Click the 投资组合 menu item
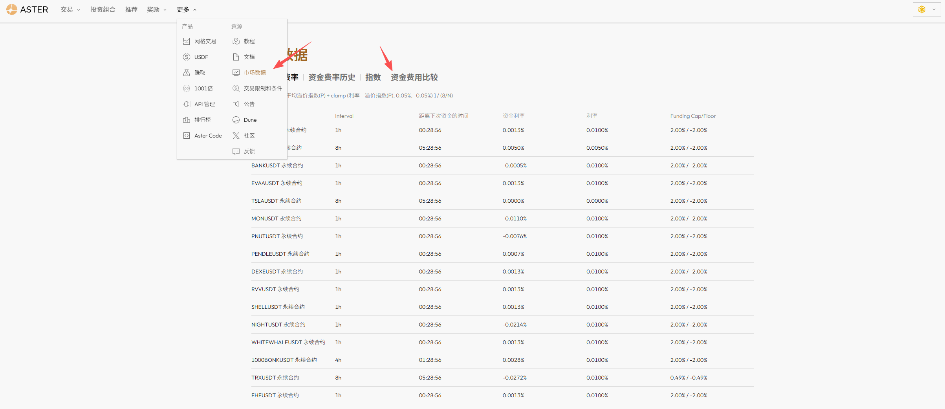The height and width of the screenshot is (409, 945). pos(103,9)
